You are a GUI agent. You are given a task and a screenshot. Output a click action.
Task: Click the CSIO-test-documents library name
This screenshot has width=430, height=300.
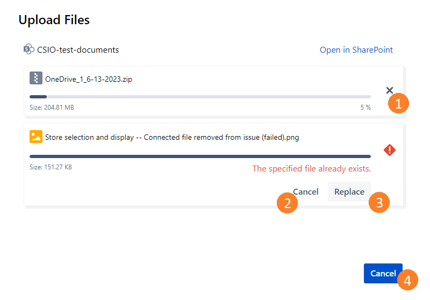pyautogui.click(x=78, y=50)
